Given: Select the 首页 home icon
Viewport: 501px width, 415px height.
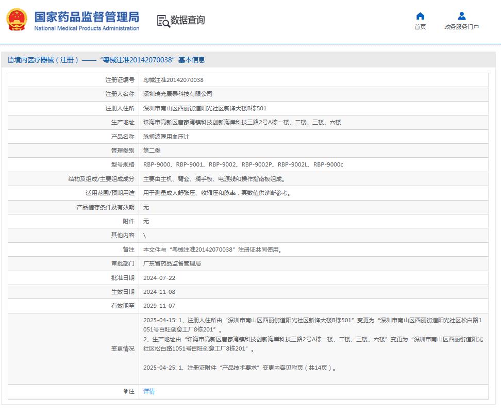Looking at the screenshot, I should coord(419,15).
